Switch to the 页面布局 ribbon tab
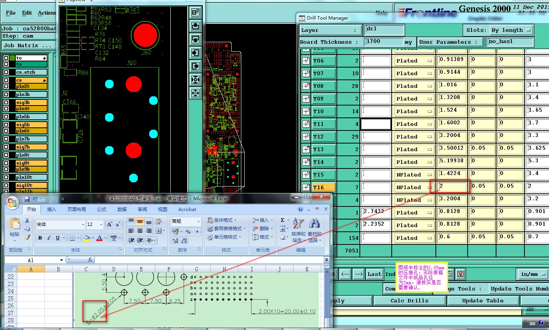The width and height of the screenshot is (549, 330). 77,210
